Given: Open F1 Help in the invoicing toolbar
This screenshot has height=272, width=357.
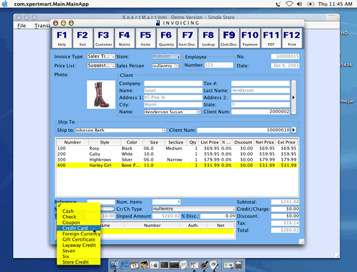Looking at the screenshot, I should click(x=62, y=38).
